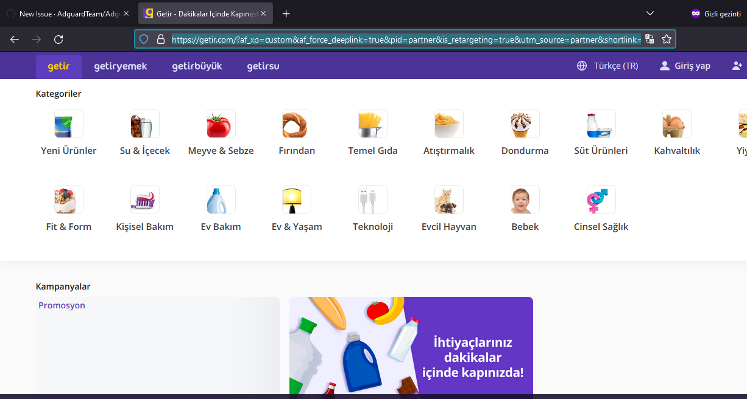The height and width of the screenshot is (399, 747).
Task: Open the Cinsel Sağlık category icon
Action: tap(601, 199)
